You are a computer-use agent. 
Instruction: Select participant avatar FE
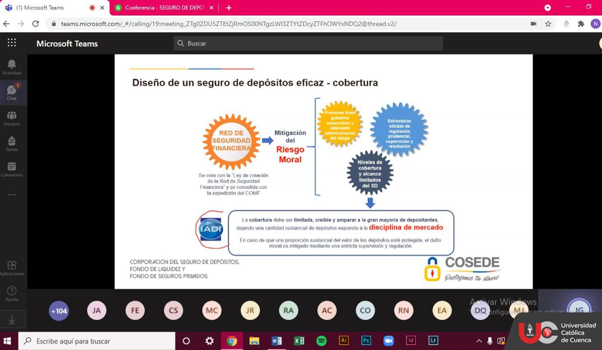tap(135, 311)
